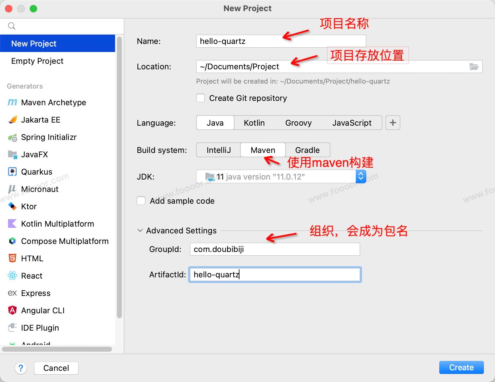The image size is (495, 382).
Task: Collapse the Advanced Settings section
Action: (x=140, y=231)
